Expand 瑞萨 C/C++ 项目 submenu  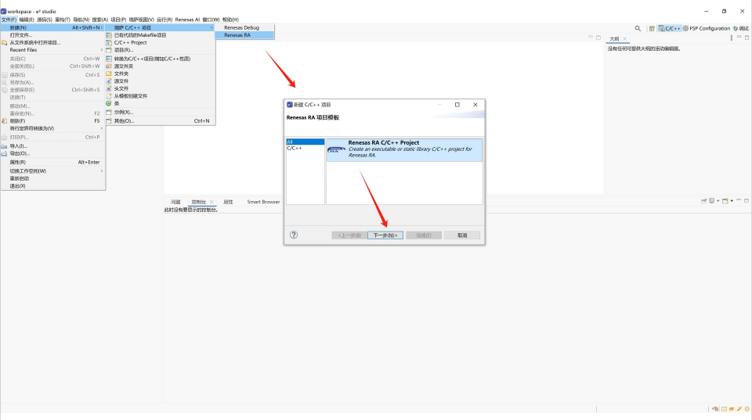[x=160, y=28]
